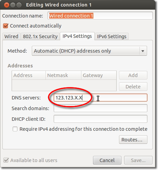Click the Method dropdown arrow
This screenshot has height=170, width=158.
pyautogui.click(x=143, y=51)
